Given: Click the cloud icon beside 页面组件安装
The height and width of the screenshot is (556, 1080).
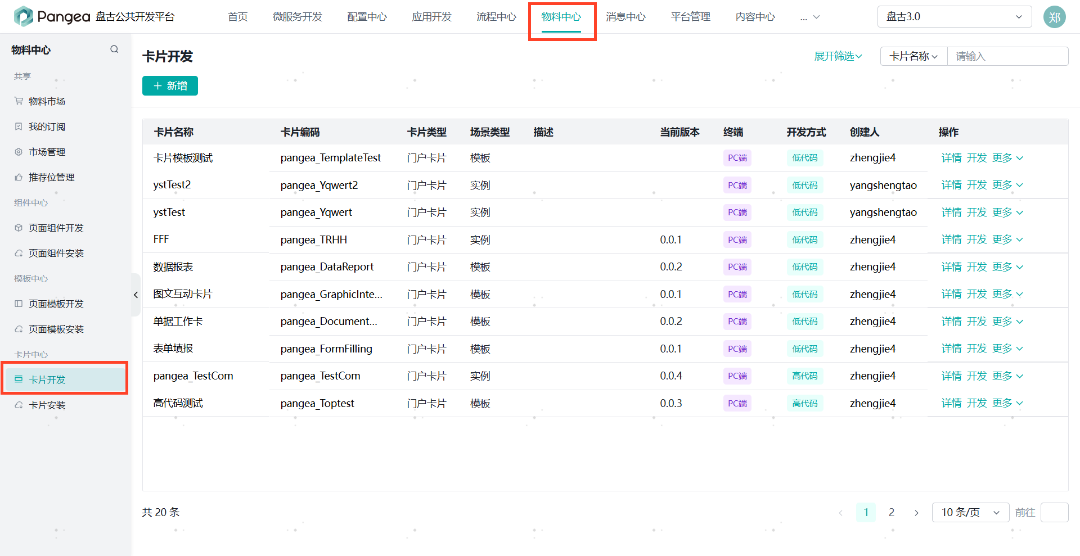Looking at the screenshot, I should (x=19, y=253).
